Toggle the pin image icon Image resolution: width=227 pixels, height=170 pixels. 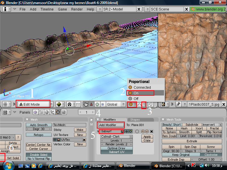tap(178, 104)
